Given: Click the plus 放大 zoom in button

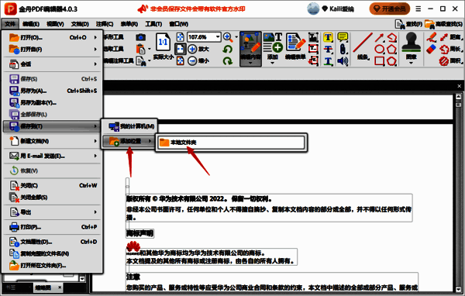Looking at the screenshot, I should point(198,49).
